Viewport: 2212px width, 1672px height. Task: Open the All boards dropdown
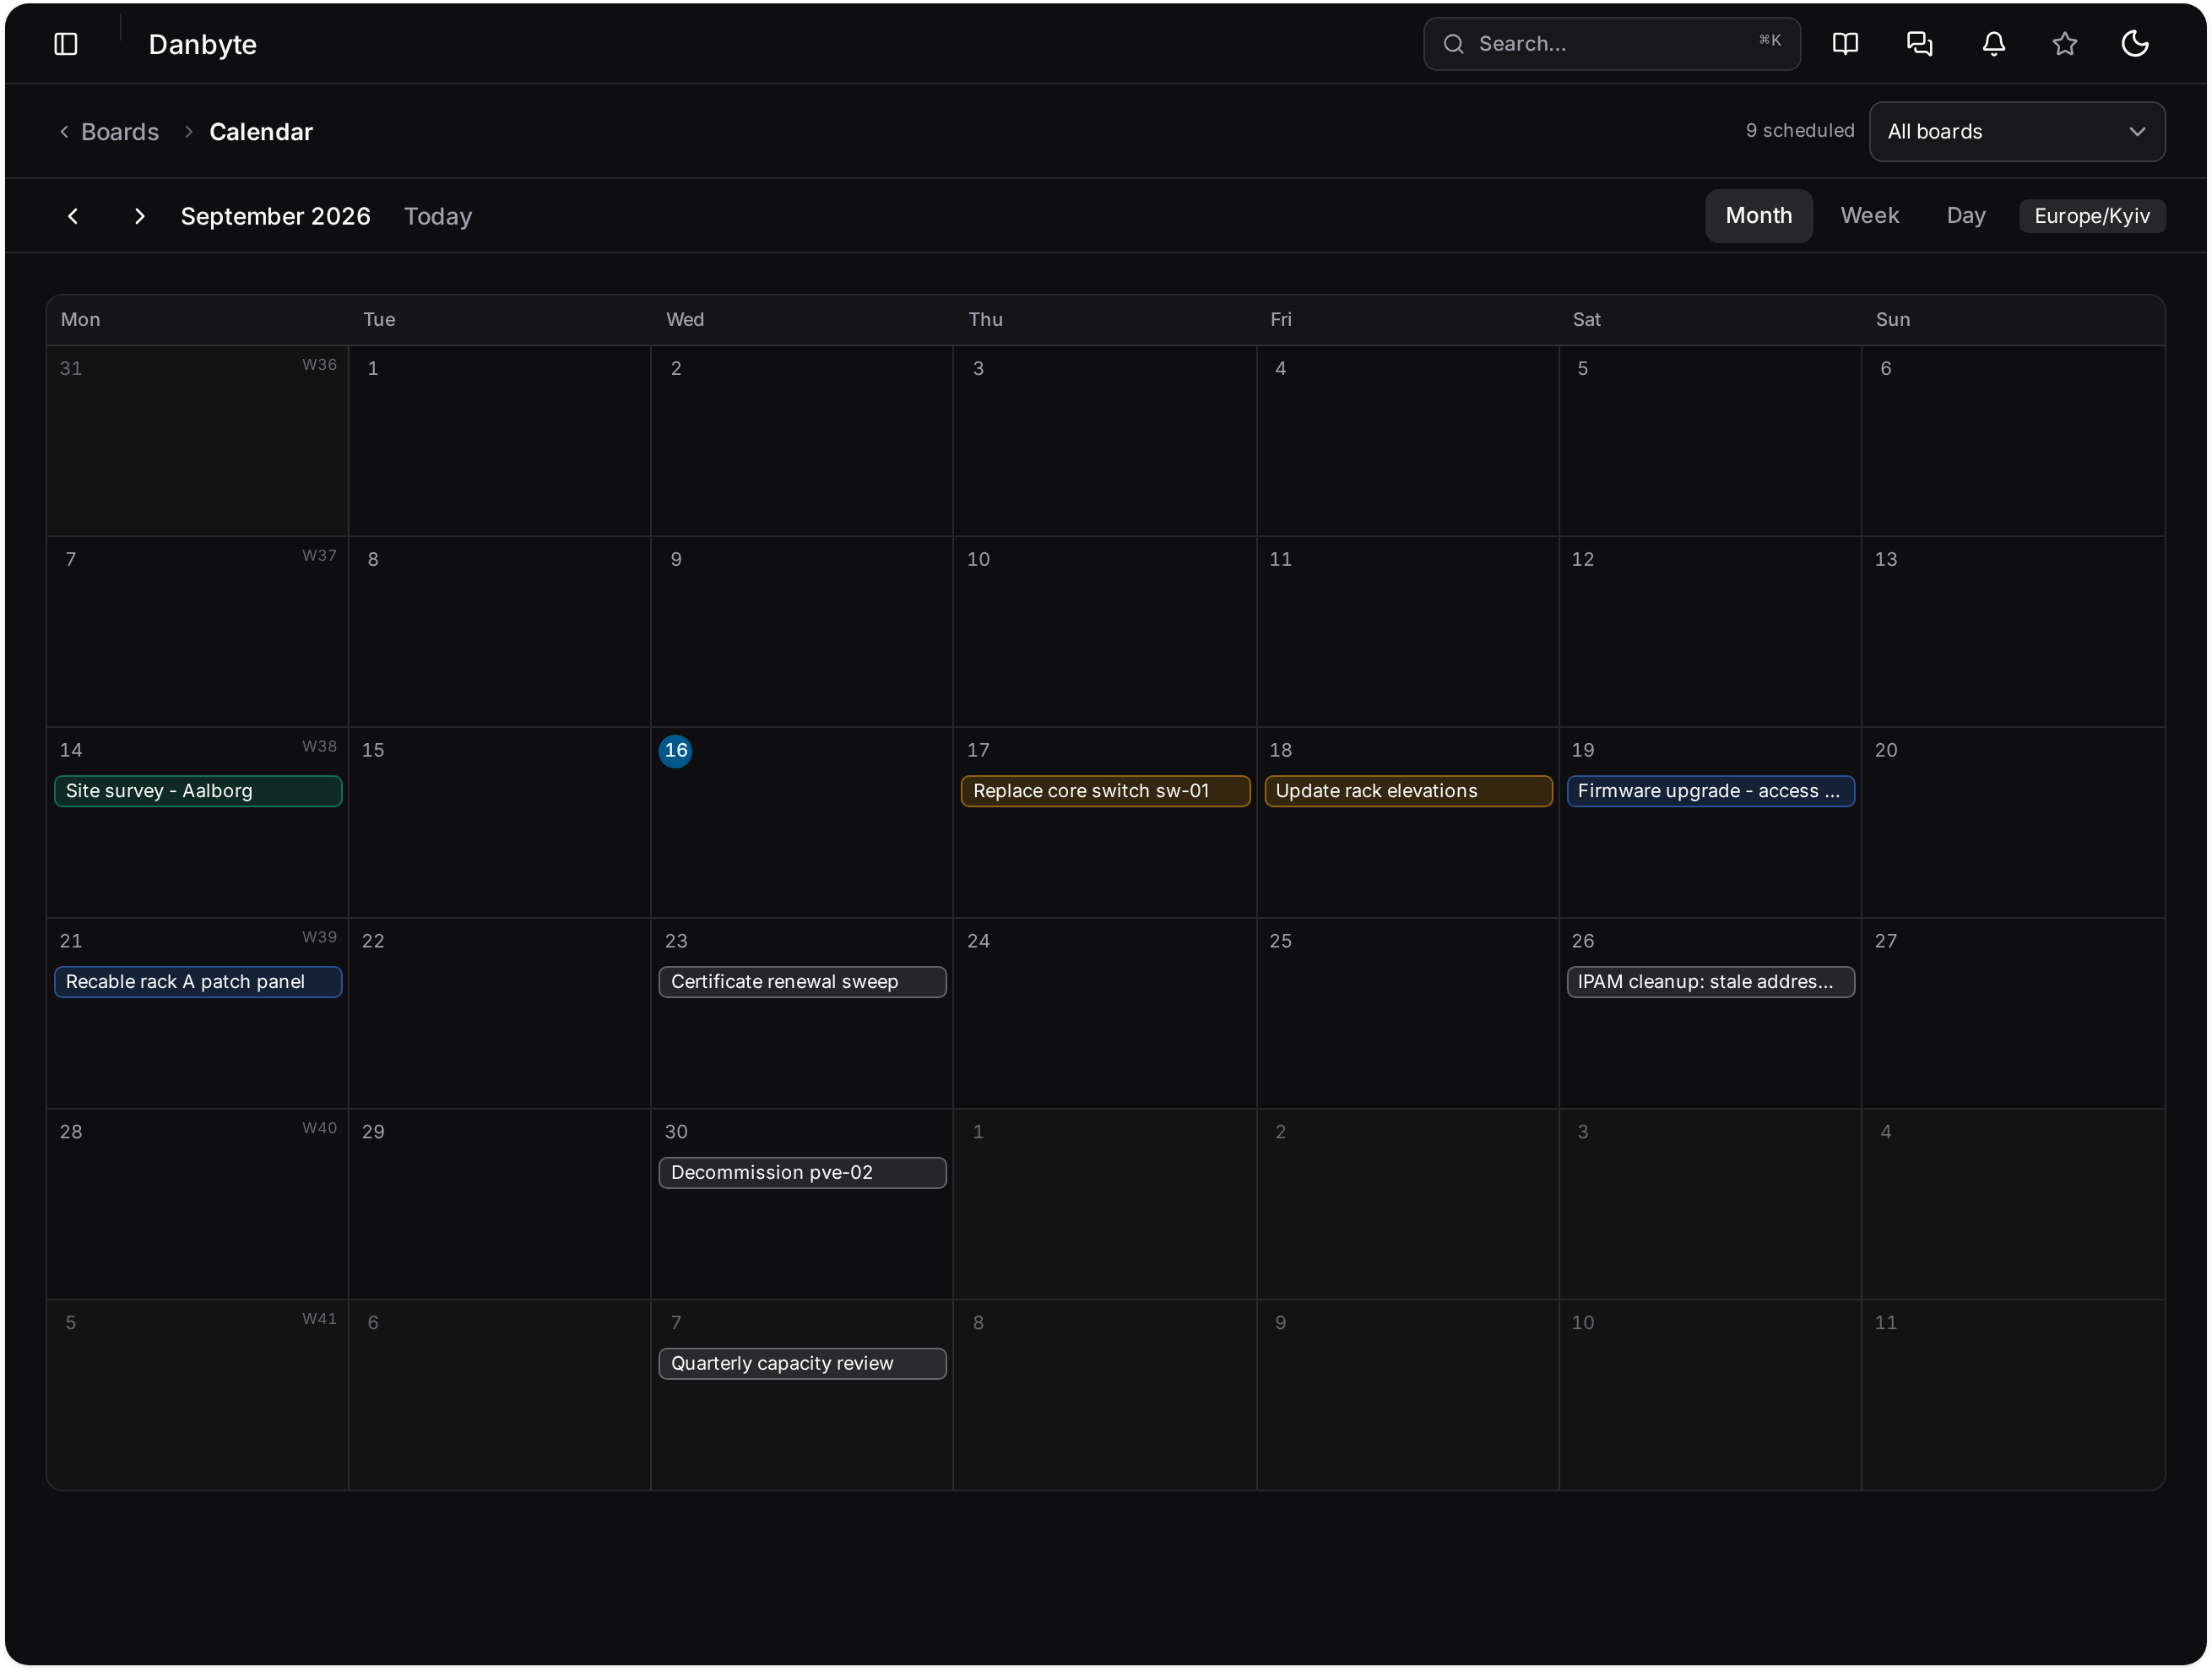coord(2016,131)
